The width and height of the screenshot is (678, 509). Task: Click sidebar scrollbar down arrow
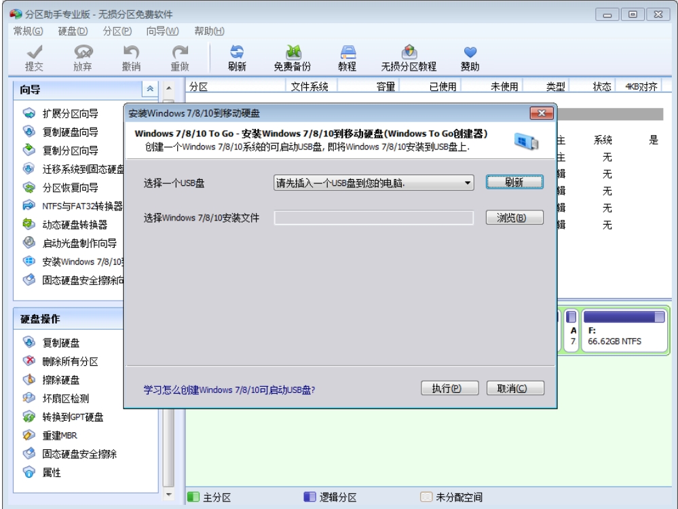tap(169, 494)
